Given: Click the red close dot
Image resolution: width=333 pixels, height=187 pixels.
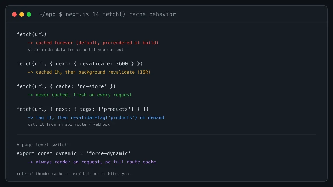Looking at the screenshot, I should click(x=14, y=14).
